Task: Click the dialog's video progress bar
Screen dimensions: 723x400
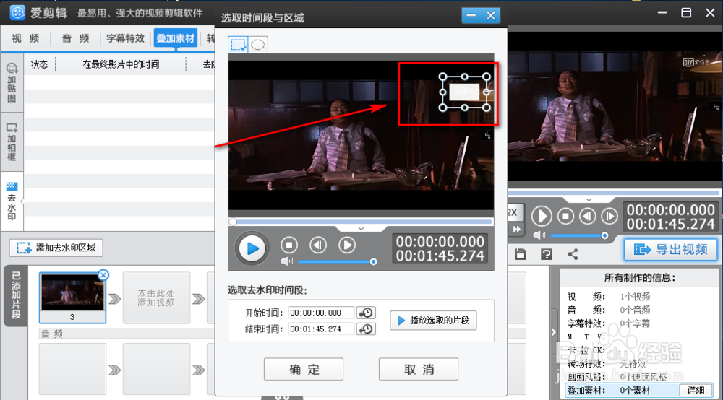Action: coord(361,222)
